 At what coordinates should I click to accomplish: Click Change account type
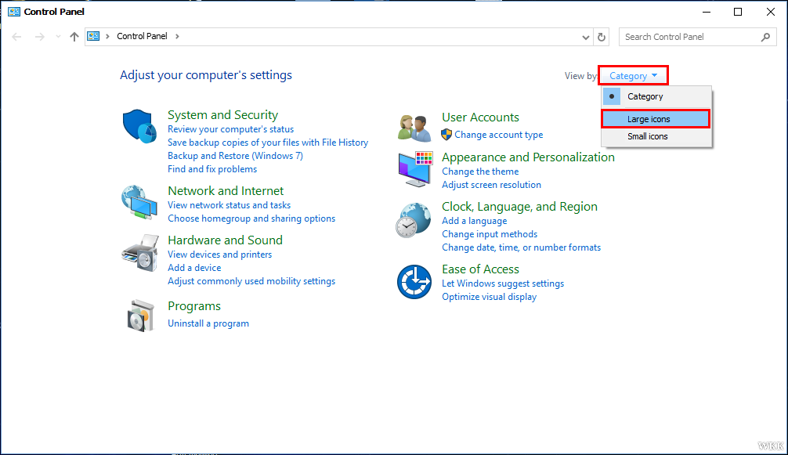pos(498,135)
